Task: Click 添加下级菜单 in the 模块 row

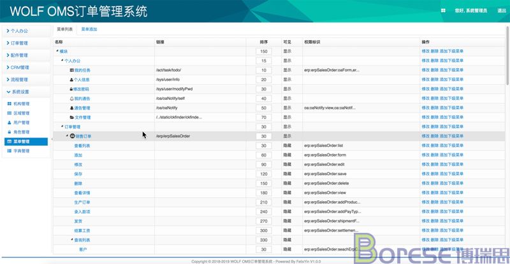Action: click(x=451, y=52)
